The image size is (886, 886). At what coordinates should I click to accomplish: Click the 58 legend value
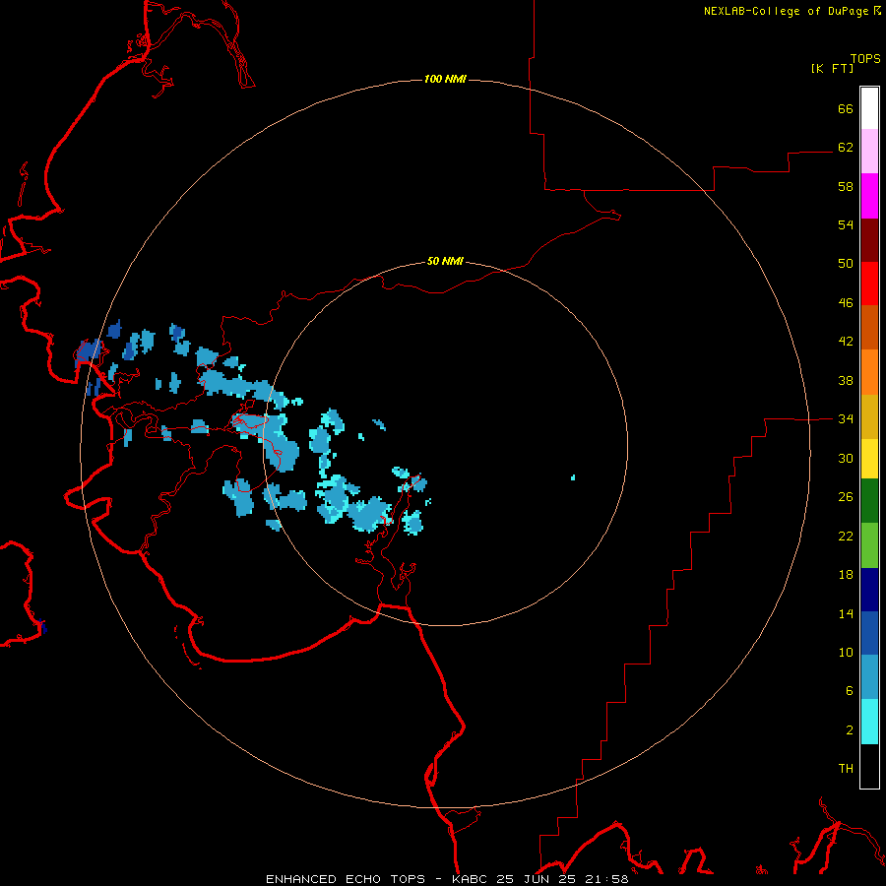point(846,186)
